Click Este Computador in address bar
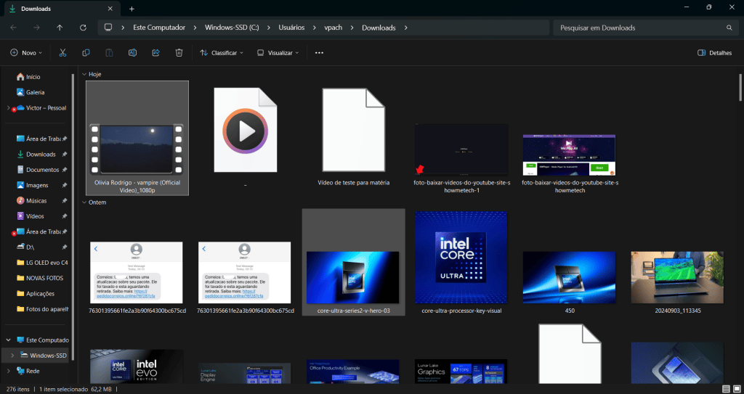 pyautogui.click(x=159, y=28)
